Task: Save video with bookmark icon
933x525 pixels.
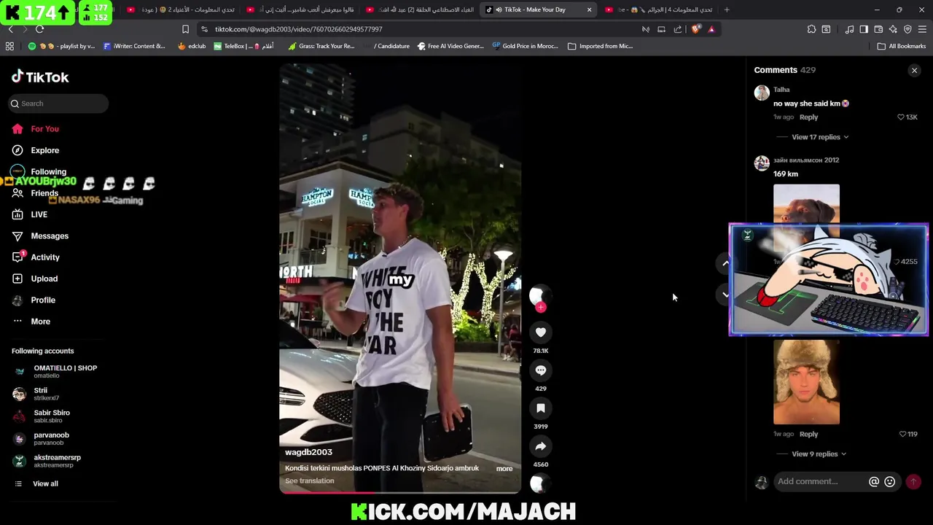Action: [x=541, y=408]
